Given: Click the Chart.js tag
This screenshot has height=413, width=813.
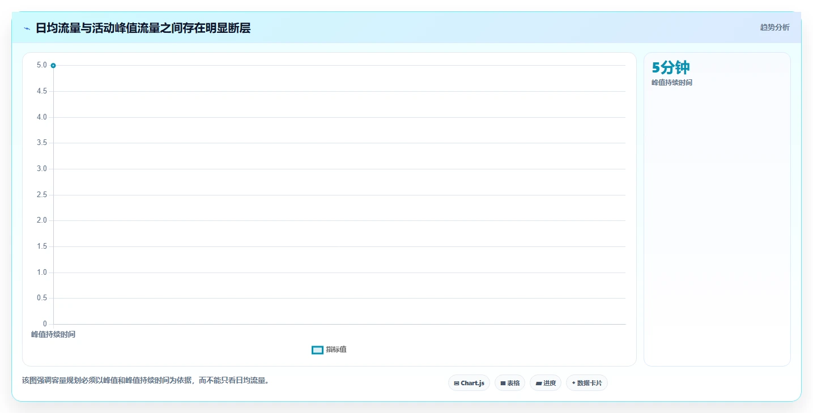Looking at the screenshot, I should tap(469, 383).
